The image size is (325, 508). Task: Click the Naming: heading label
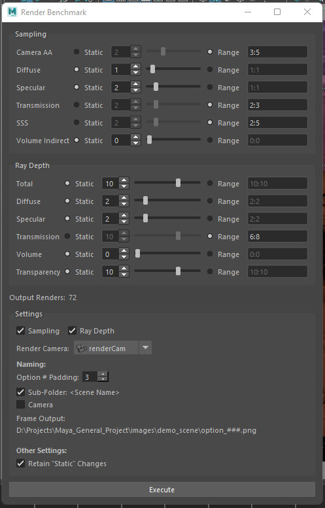31,364
